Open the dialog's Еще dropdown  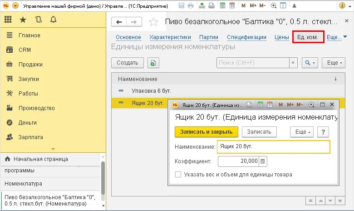(x=302, y=132)
